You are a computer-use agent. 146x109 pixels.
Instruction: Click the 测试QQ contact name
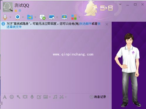[x=22, y=5]
